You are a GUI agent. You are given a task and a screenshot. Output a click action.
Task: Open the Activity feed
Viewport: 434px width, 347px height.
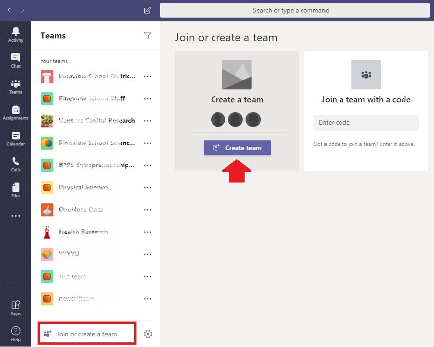15,35
